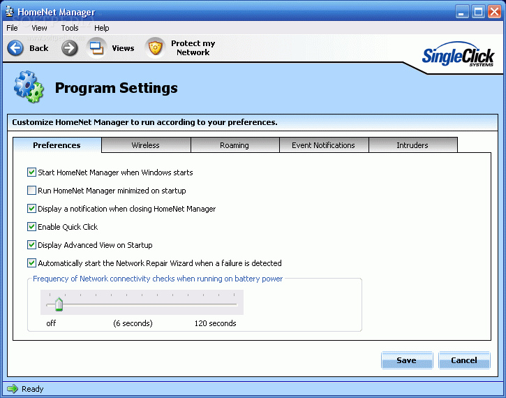Click the Frequency of Network connectivity checks heading
Screen dimensions: 506x398
pos(158,279)
